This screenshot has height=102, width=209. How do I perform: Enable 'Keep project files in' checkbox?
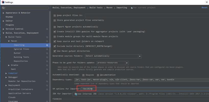(55, 16)
